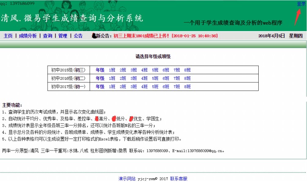Click the 主要功能 heading text

tap(12, 105)
